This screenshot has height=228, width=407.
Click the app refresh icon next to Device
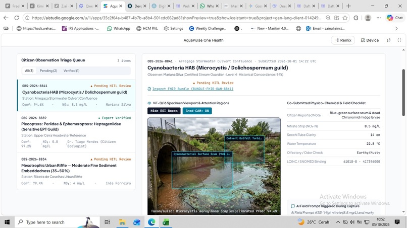tap(389, 40)
